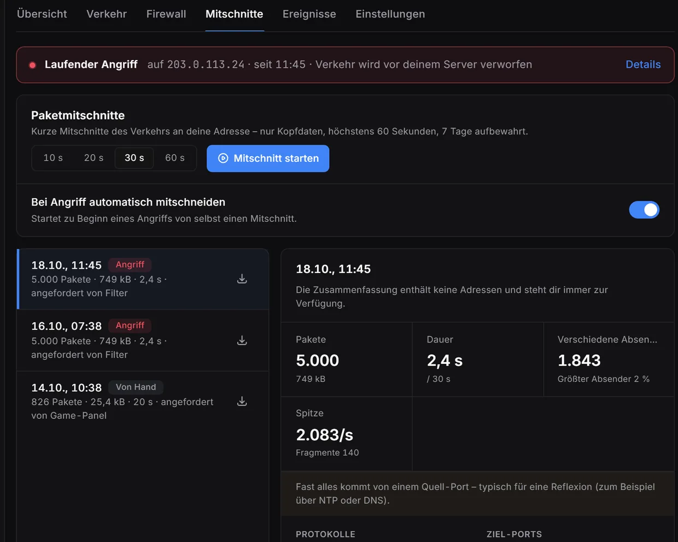
Task: Select the 30 s duration option
Action: tap(135, 158)
